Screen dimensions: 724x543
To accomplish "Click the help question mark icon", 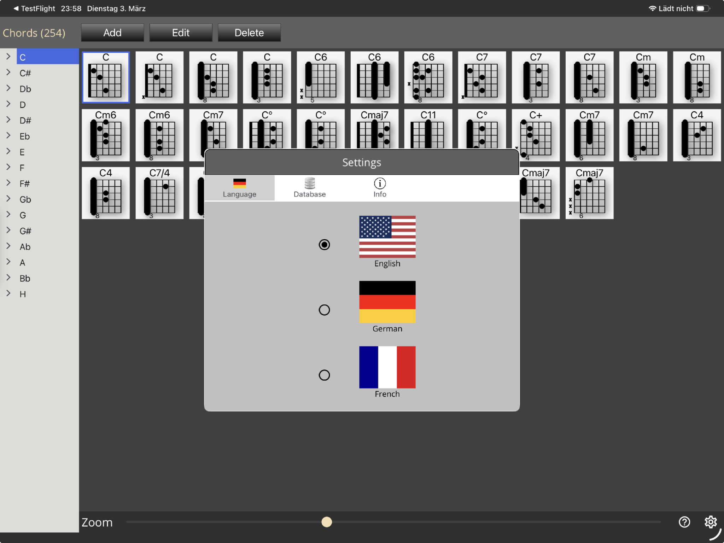I will (x=684, y=522).
